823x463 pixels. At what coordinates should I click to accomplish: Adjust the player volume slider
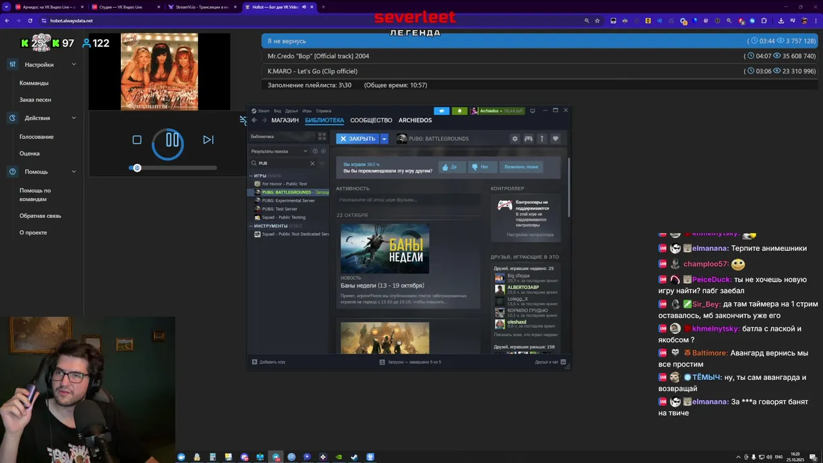pyautogui.click(x=174, y=168)
